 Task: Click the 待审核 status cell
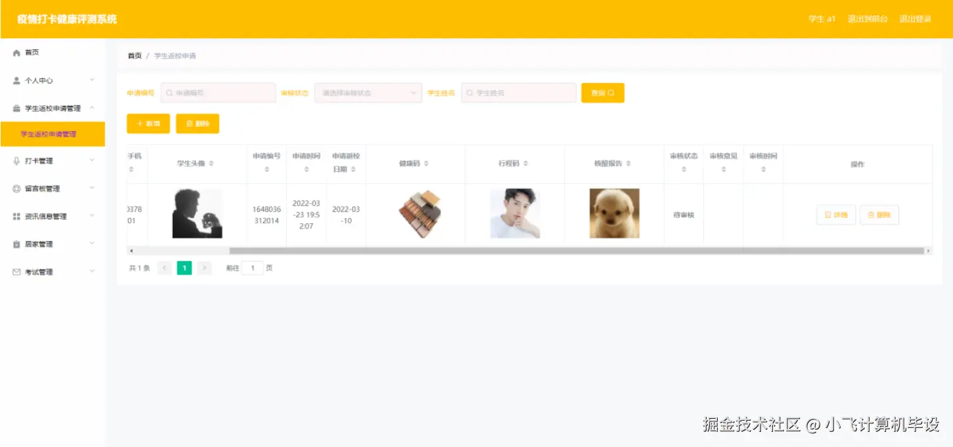pyautogui.click(x=684, y=215)
